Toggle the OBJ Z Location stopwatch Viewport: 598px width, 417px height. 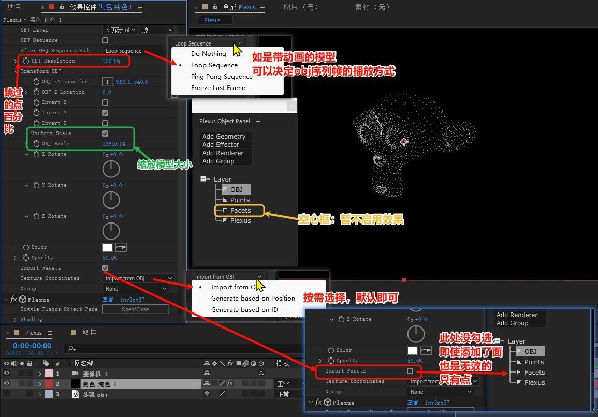pyautogui.click(x=36, y=92)
